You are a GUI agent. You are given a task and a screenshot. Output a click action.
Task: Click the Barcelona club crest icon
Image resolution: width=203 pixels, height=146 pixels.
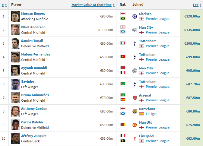click(135, 111)
